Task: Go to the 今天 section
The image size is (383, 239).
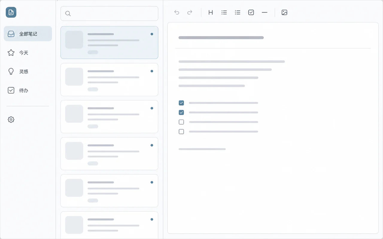Action: tap(28, 53)
